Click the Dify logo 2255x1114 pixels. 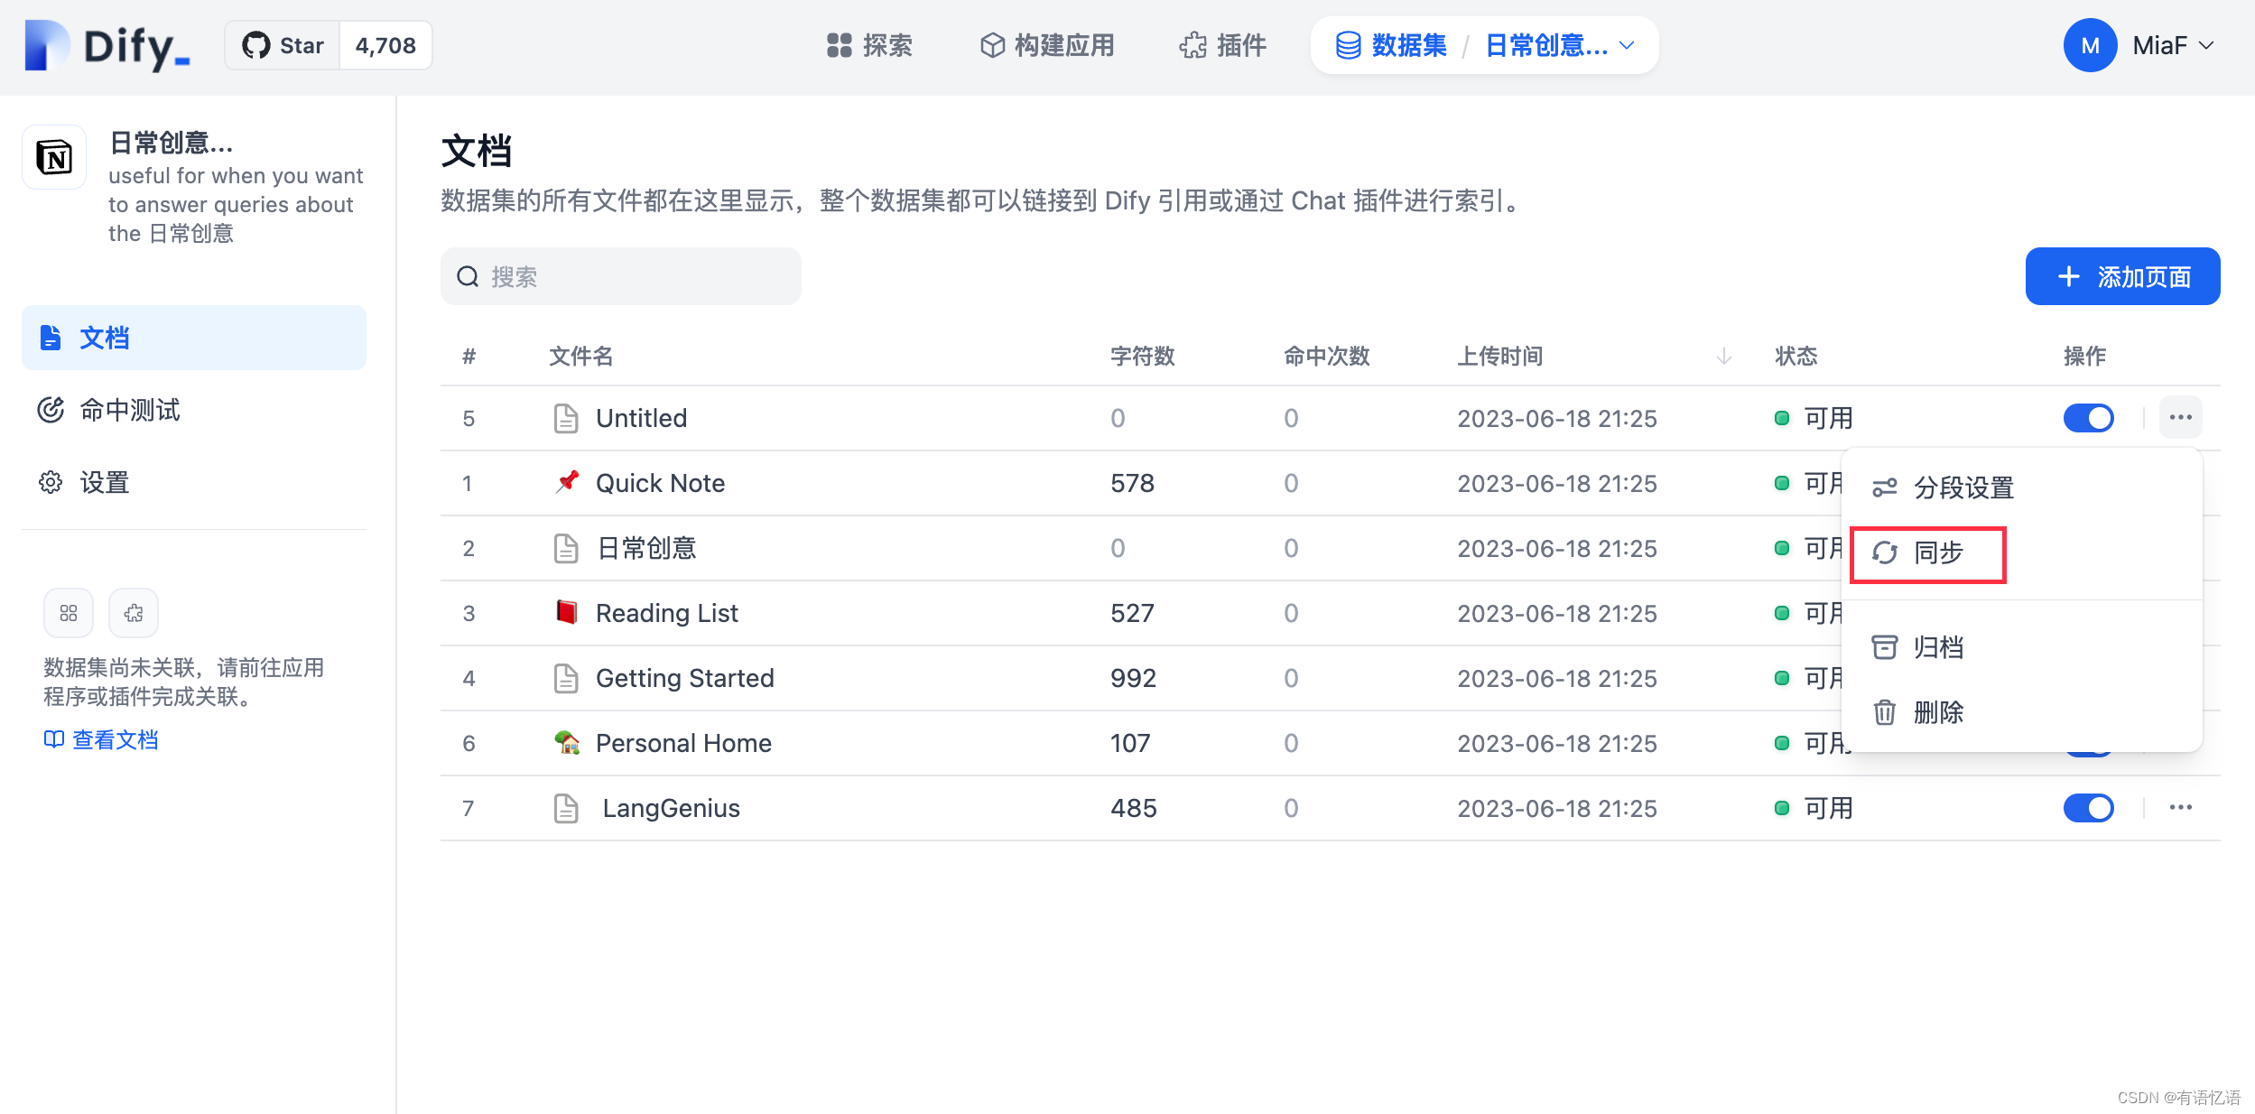click(107, 46)
